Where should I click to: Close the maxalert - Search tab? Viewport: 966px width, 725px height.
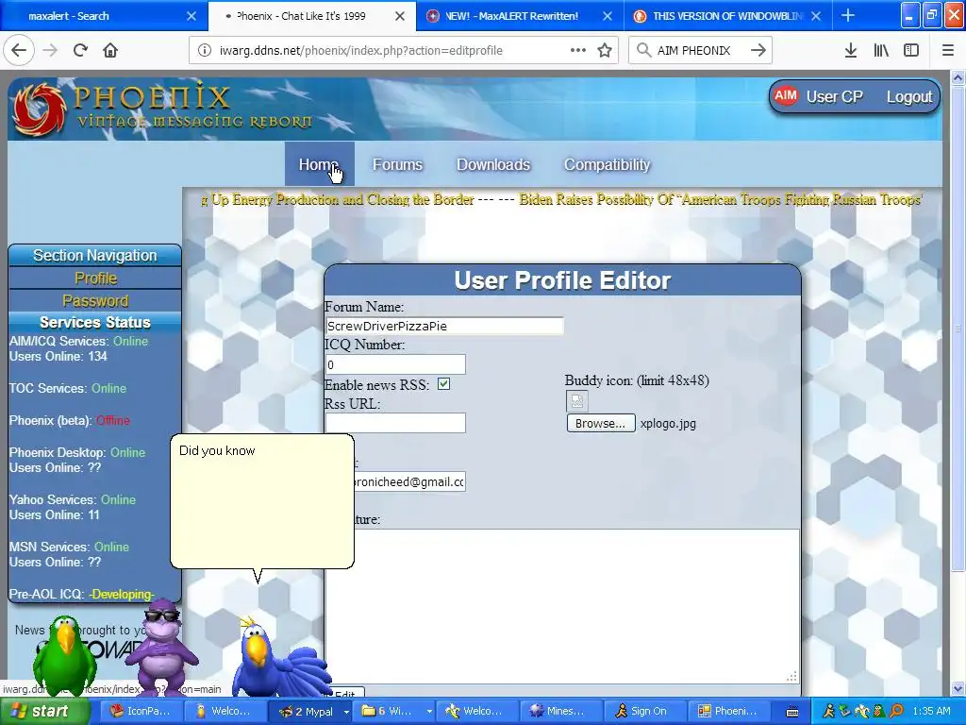tap(192, 16)
